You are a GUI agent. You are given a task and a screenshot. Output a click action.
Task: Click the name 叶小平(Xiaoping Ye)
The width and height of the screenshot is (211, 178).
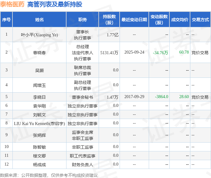[x=39, y=35]
